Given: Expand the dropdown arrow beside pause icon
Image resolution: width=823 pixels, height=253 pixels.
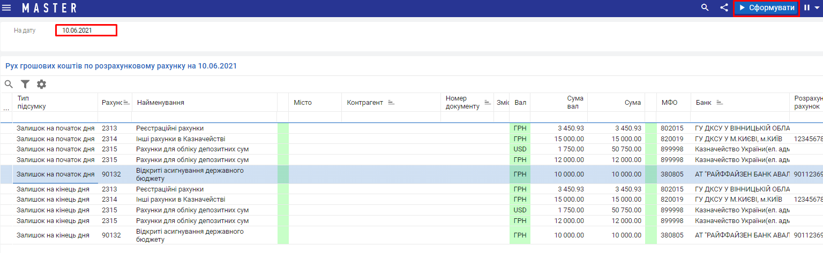Looking at the screenshot, I should click(x=817, y=8).
